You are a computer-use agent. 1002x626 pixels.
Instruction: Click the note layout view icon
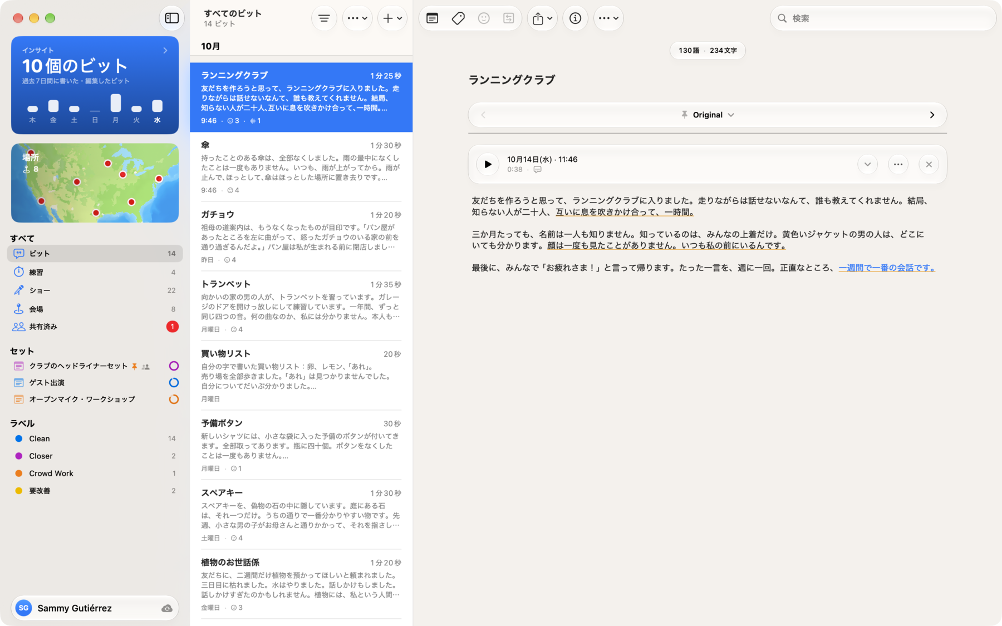point(432,18)
